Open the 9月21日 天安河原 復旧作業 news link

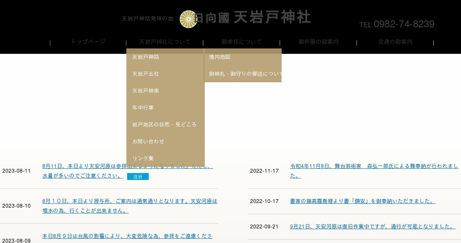[x=372, y=226]
